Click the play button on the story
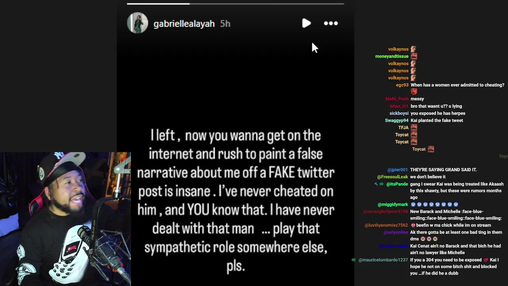508x286 pixels. [x=306, y=23]
